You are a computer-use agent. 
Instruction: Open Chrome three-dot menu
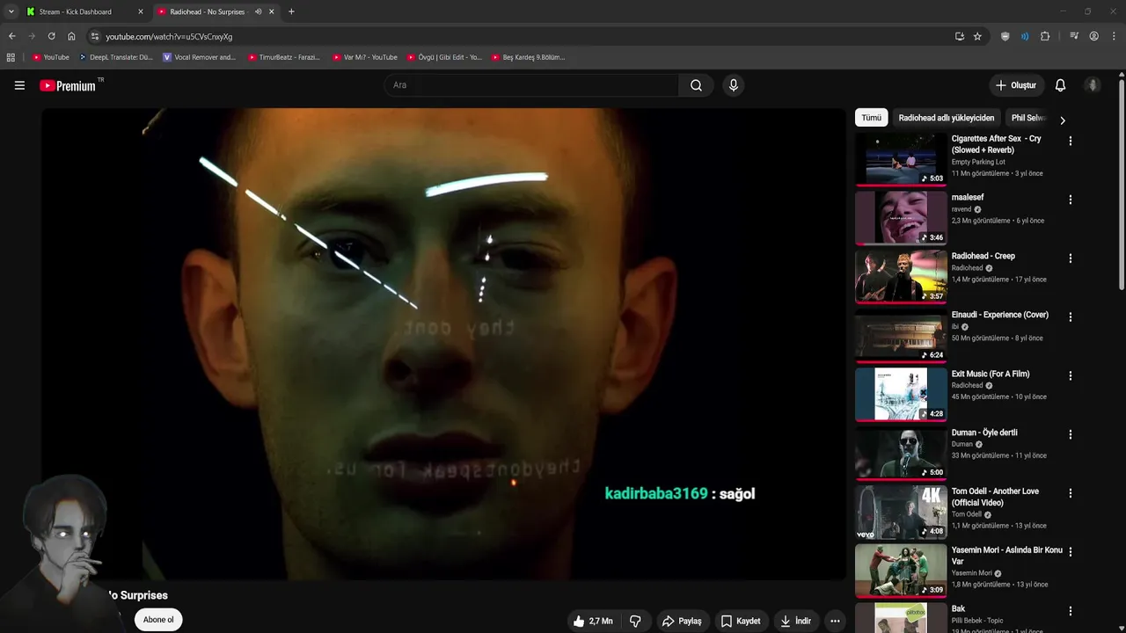point(1114,36)
